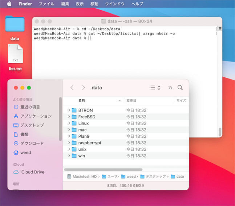This screenshot has height=206, width=235.
Task: Select the FreeBSD folder icon
Action: click(74, 117)
